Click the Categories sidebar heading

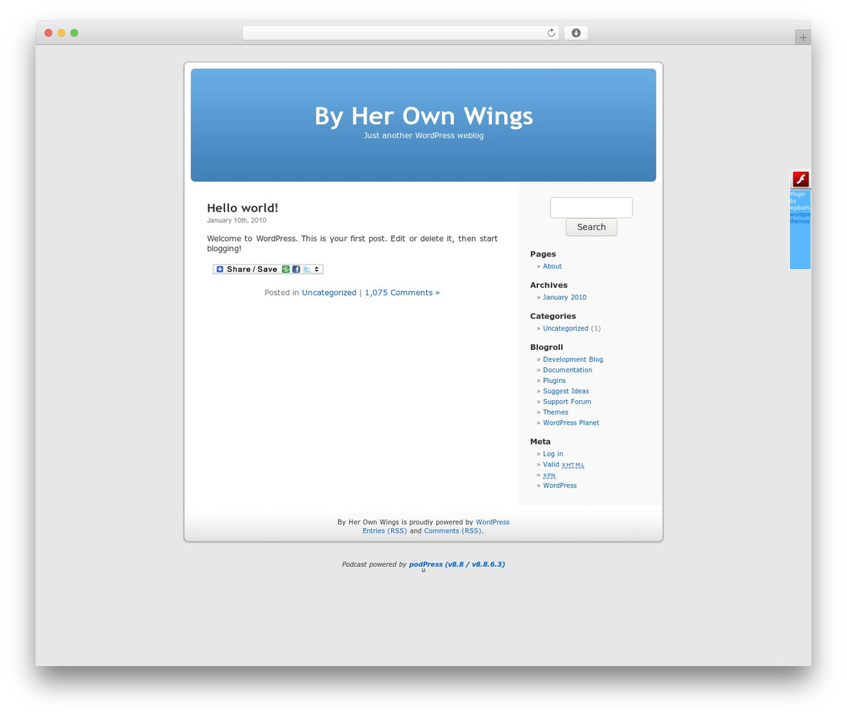pos(553,317)
